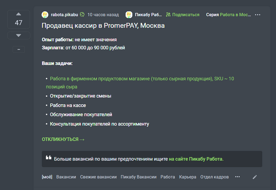Open the green firm store job description link

pos(142,79)
